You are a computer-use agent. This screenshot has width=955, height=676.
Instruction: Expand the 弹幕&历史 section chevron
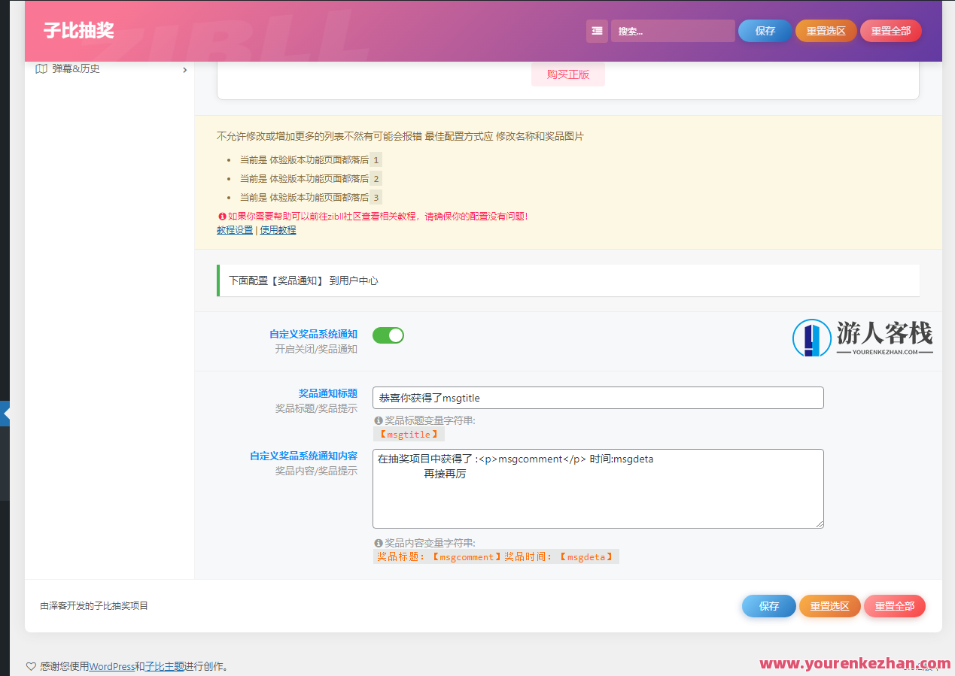click(184, 68)
